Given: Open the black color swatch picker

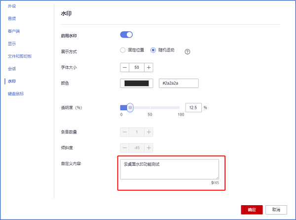Looking at the screenshot, I should (137, 83).
